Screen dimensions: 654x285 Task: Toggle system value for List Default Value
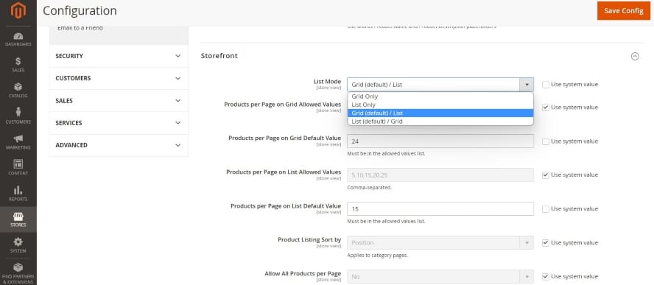click(546, 209)
